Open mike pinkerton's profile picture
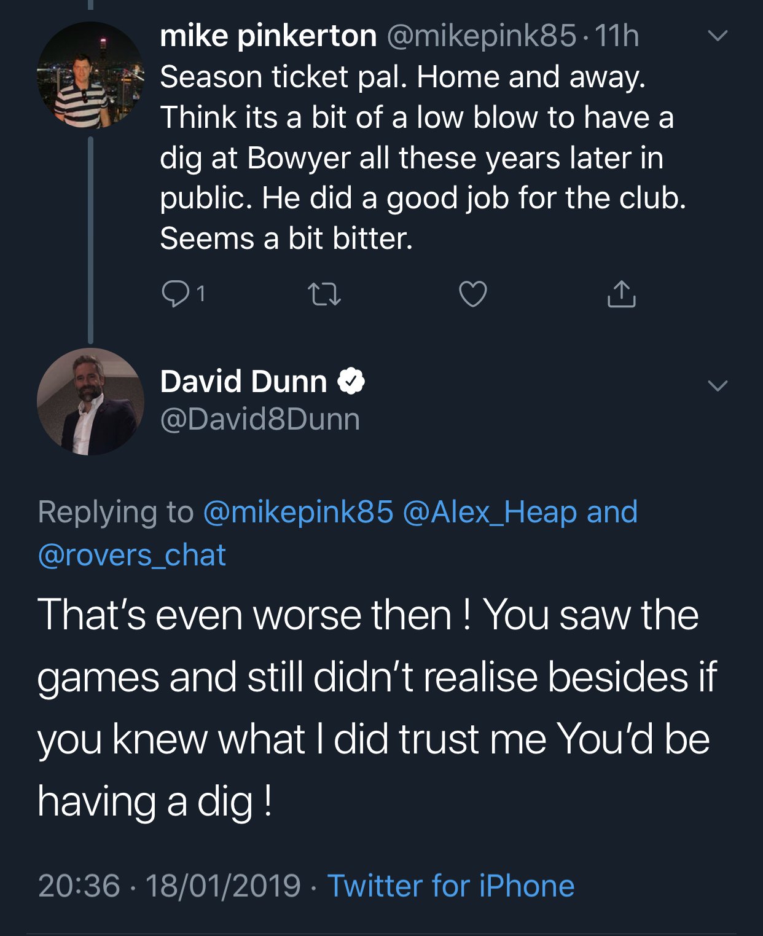 click(90, 76)
